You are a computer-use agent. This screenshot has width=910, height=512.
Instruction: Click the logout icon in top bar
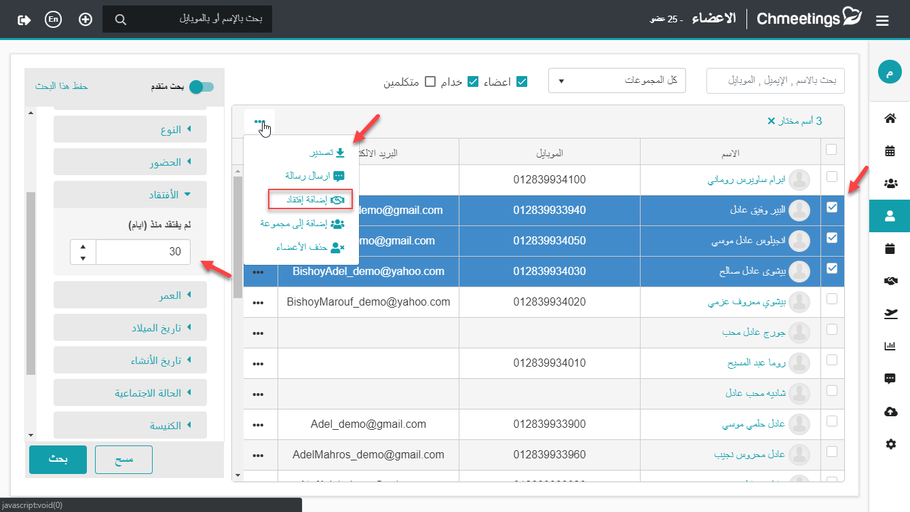[24, 19]
